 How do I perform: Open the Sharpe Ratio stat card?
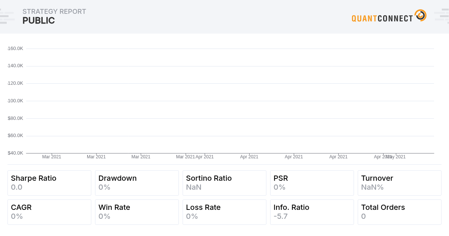[x=49, y=183]
